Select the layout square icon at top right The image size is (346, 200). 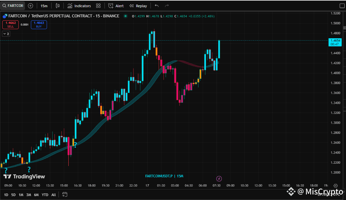[342, 6]
